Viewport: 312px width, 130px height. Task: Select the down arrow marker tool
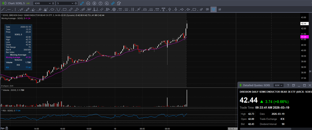(x=176, y=10)
